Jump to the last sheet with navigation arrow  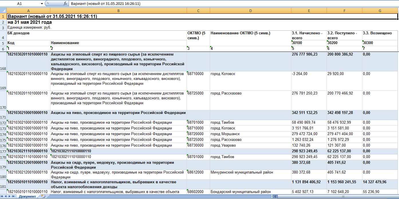click(x=14, y=196)
